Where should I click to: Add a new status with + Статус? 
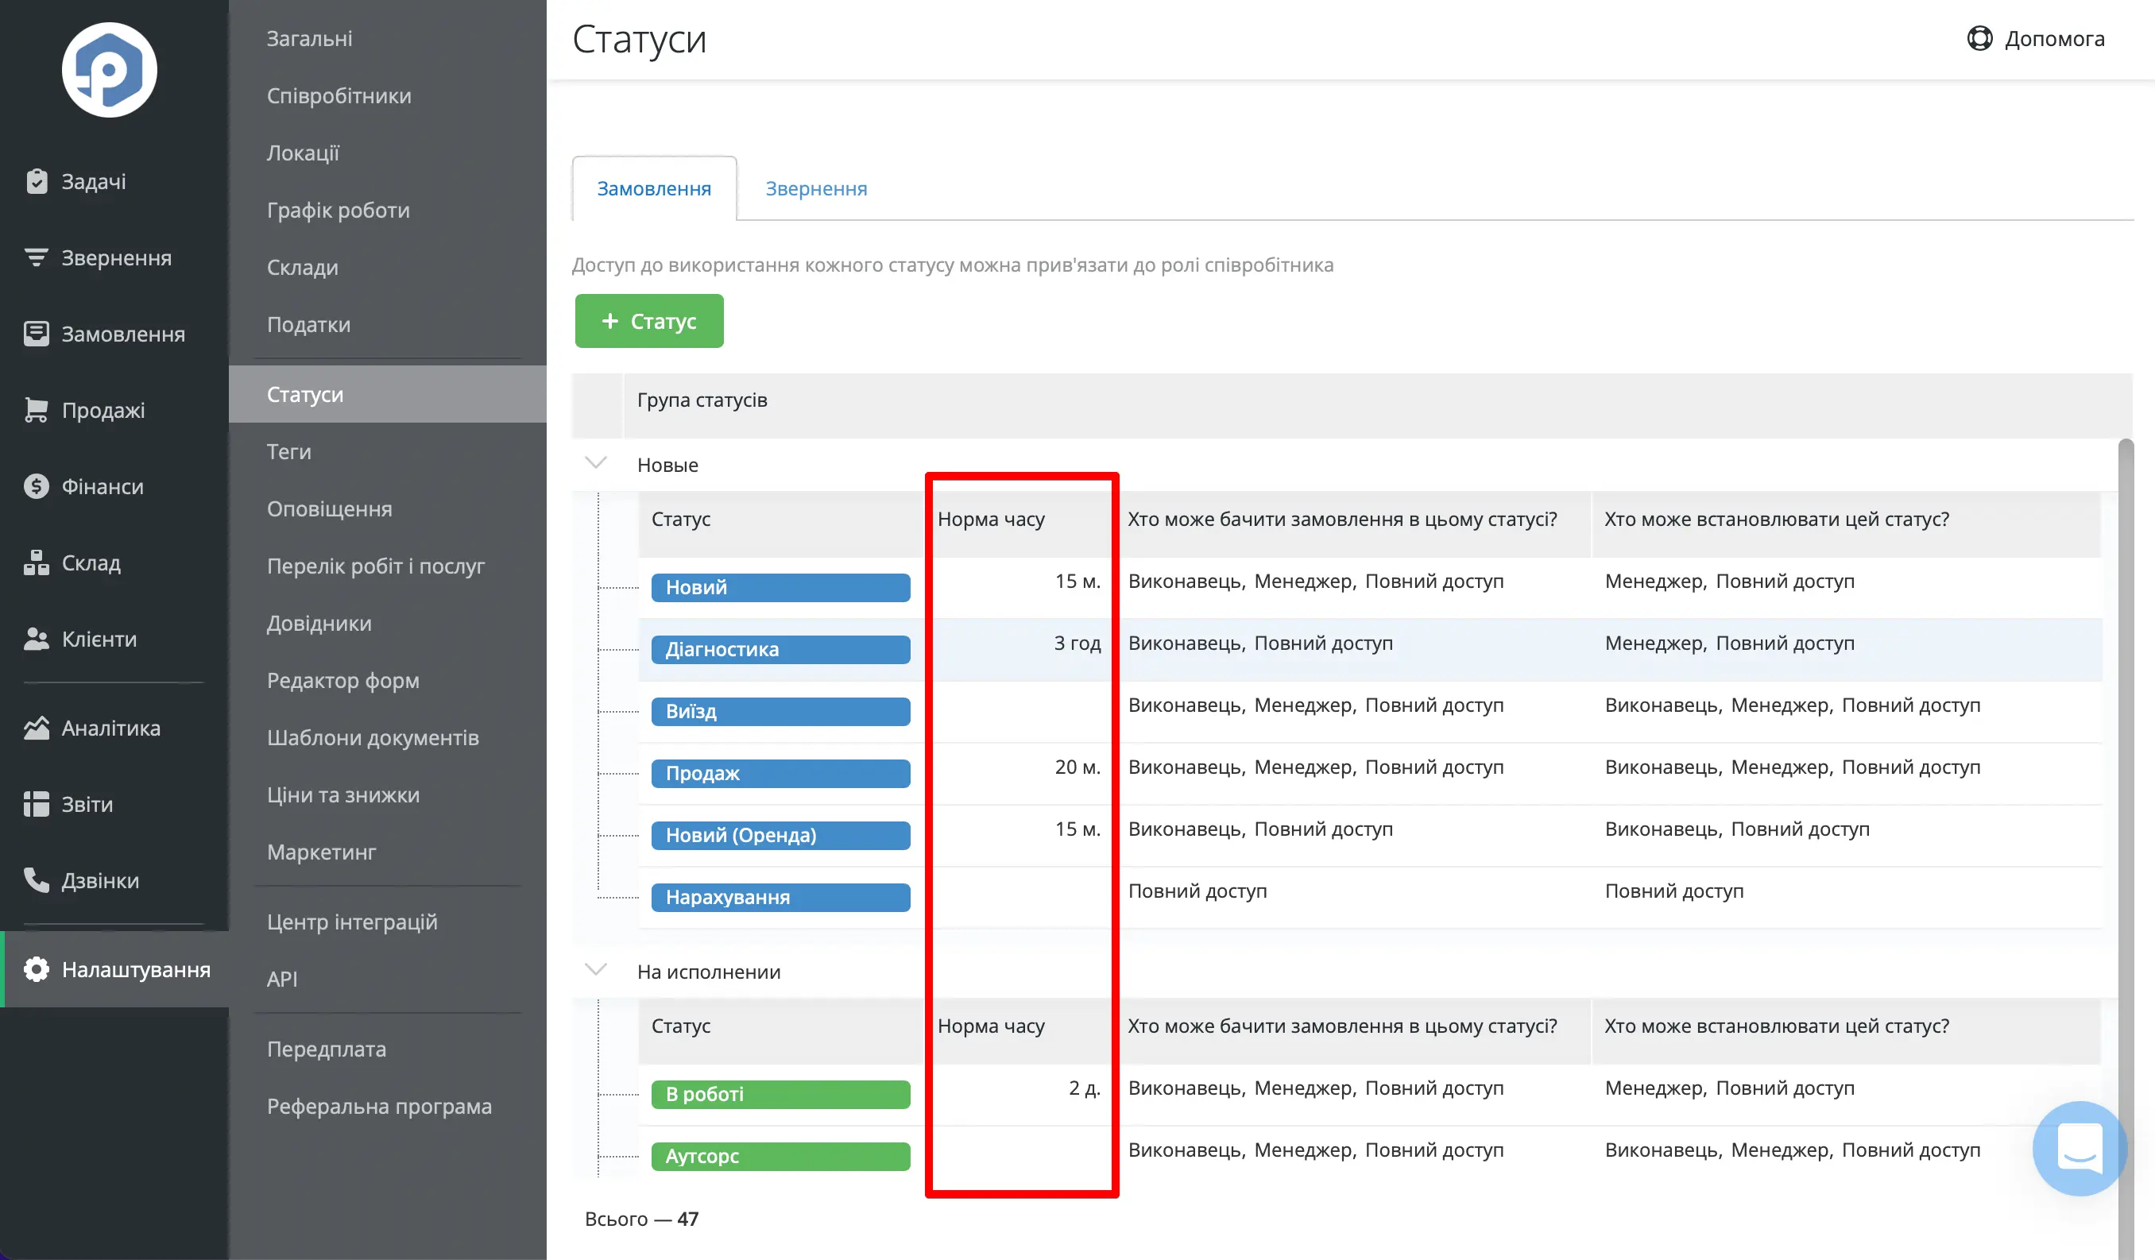tap(649, 322)
